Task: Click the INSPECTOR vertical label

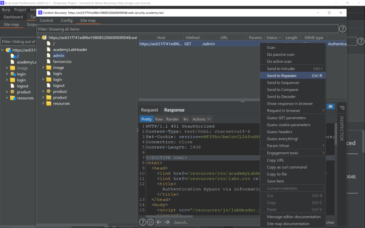Action: [x=342, y=128]
